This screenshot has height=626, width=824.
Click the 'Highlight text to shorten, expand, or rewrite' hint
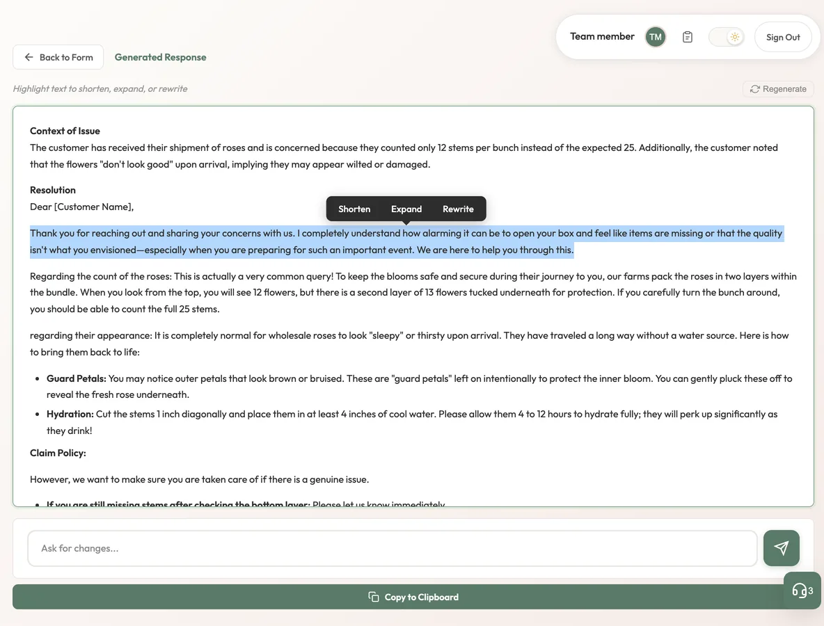[100, 89]
